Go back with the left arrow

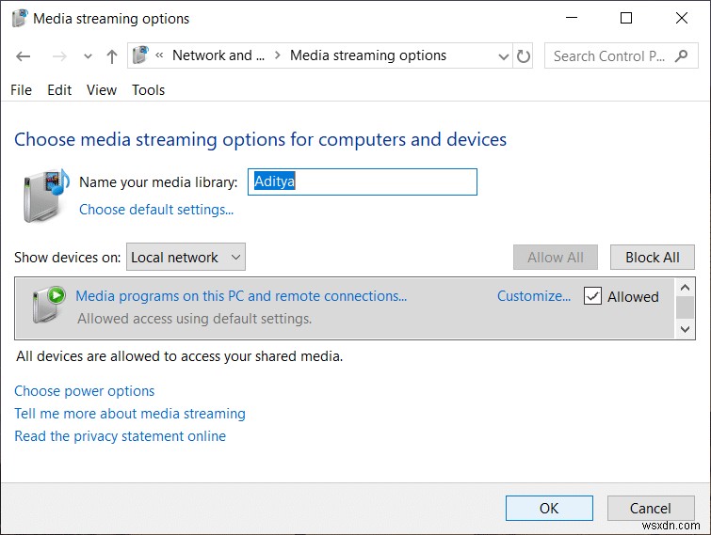click(x=23, y=56)
